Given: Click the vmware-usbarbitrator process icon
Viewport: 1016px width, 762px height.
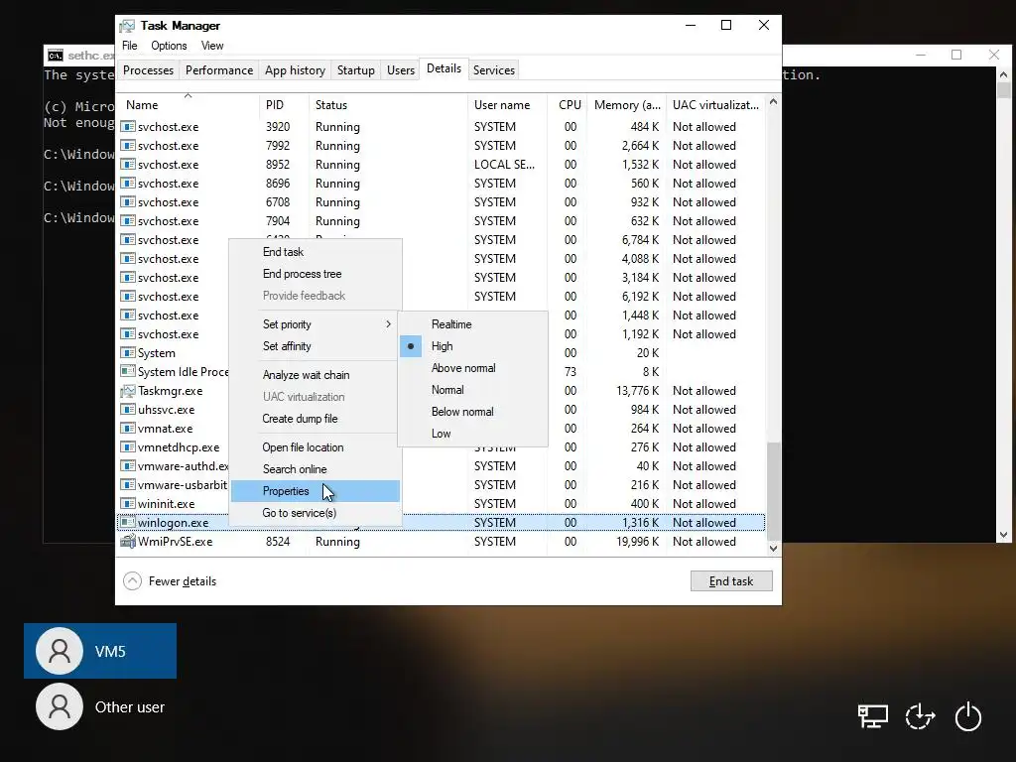Looking at the screenshot, I should tap(128, 484).
